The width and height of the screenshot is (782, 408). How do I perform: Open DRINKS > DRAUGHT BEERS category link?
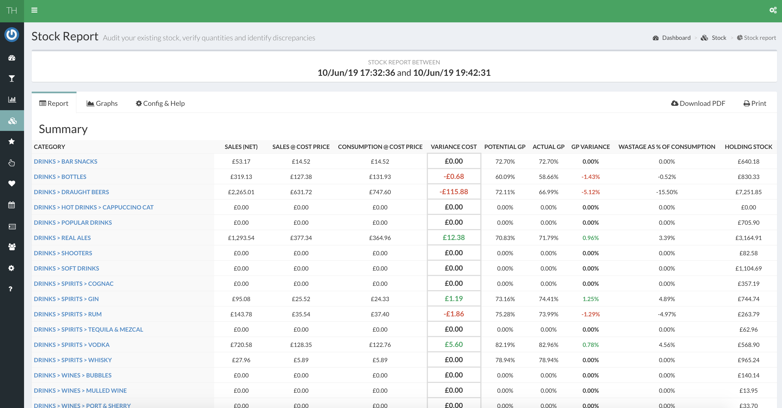71,192
